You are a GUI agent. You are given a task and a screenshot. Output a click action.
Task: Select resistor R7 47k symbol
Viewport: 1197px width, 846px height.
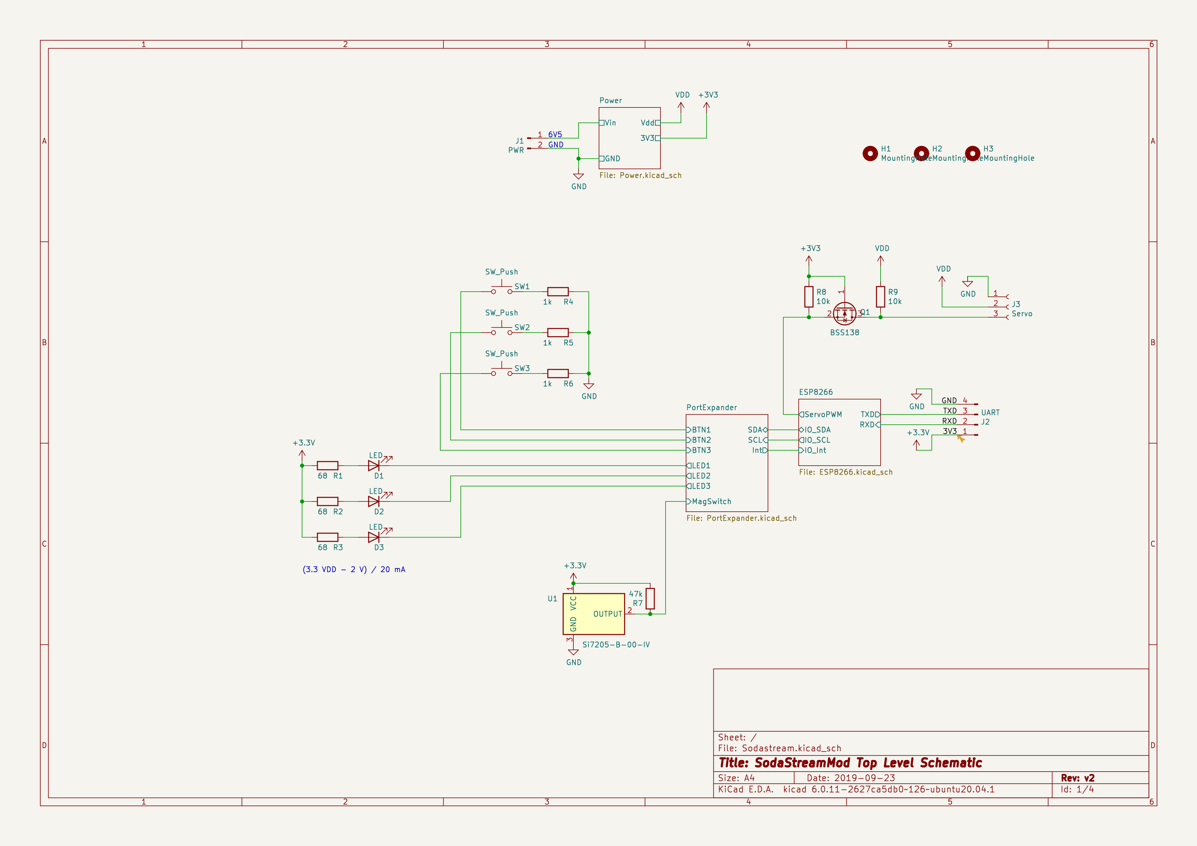tap(650, 599)
